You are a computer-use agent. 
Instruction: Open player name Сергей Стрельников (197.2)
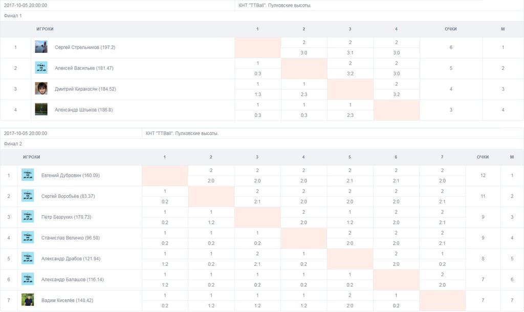(85, 48)
